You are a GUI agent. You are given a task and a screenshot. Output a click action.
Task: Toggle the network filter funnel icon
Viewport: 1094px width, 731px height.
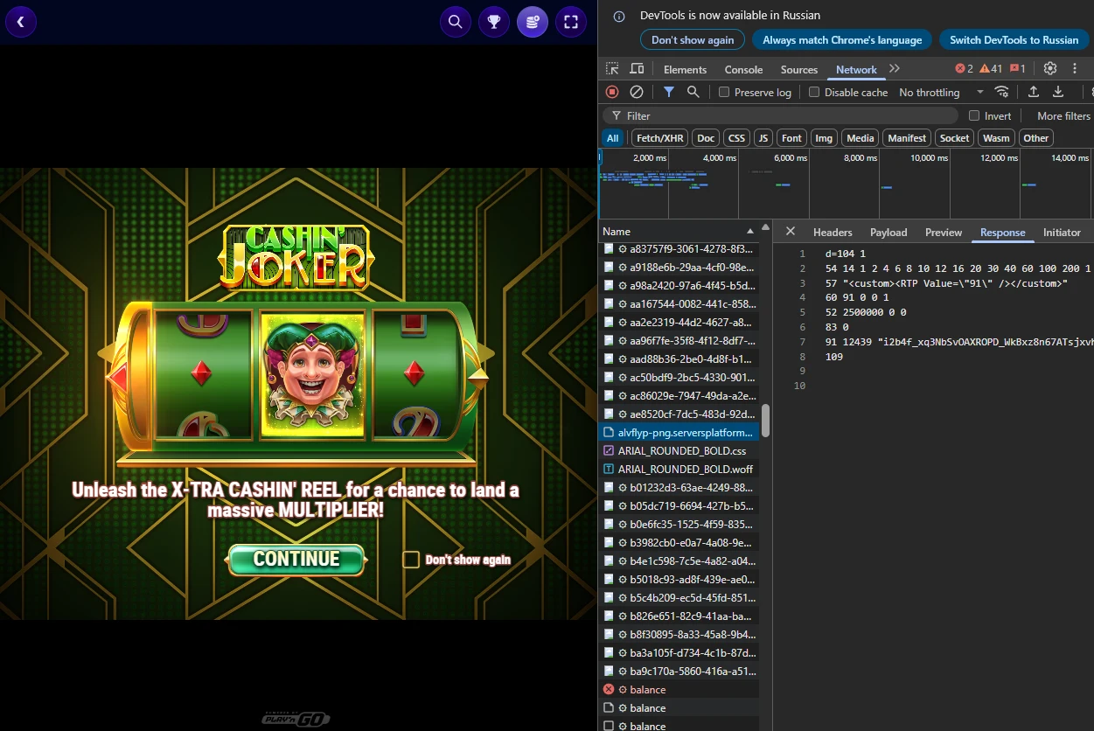[669, 92]
